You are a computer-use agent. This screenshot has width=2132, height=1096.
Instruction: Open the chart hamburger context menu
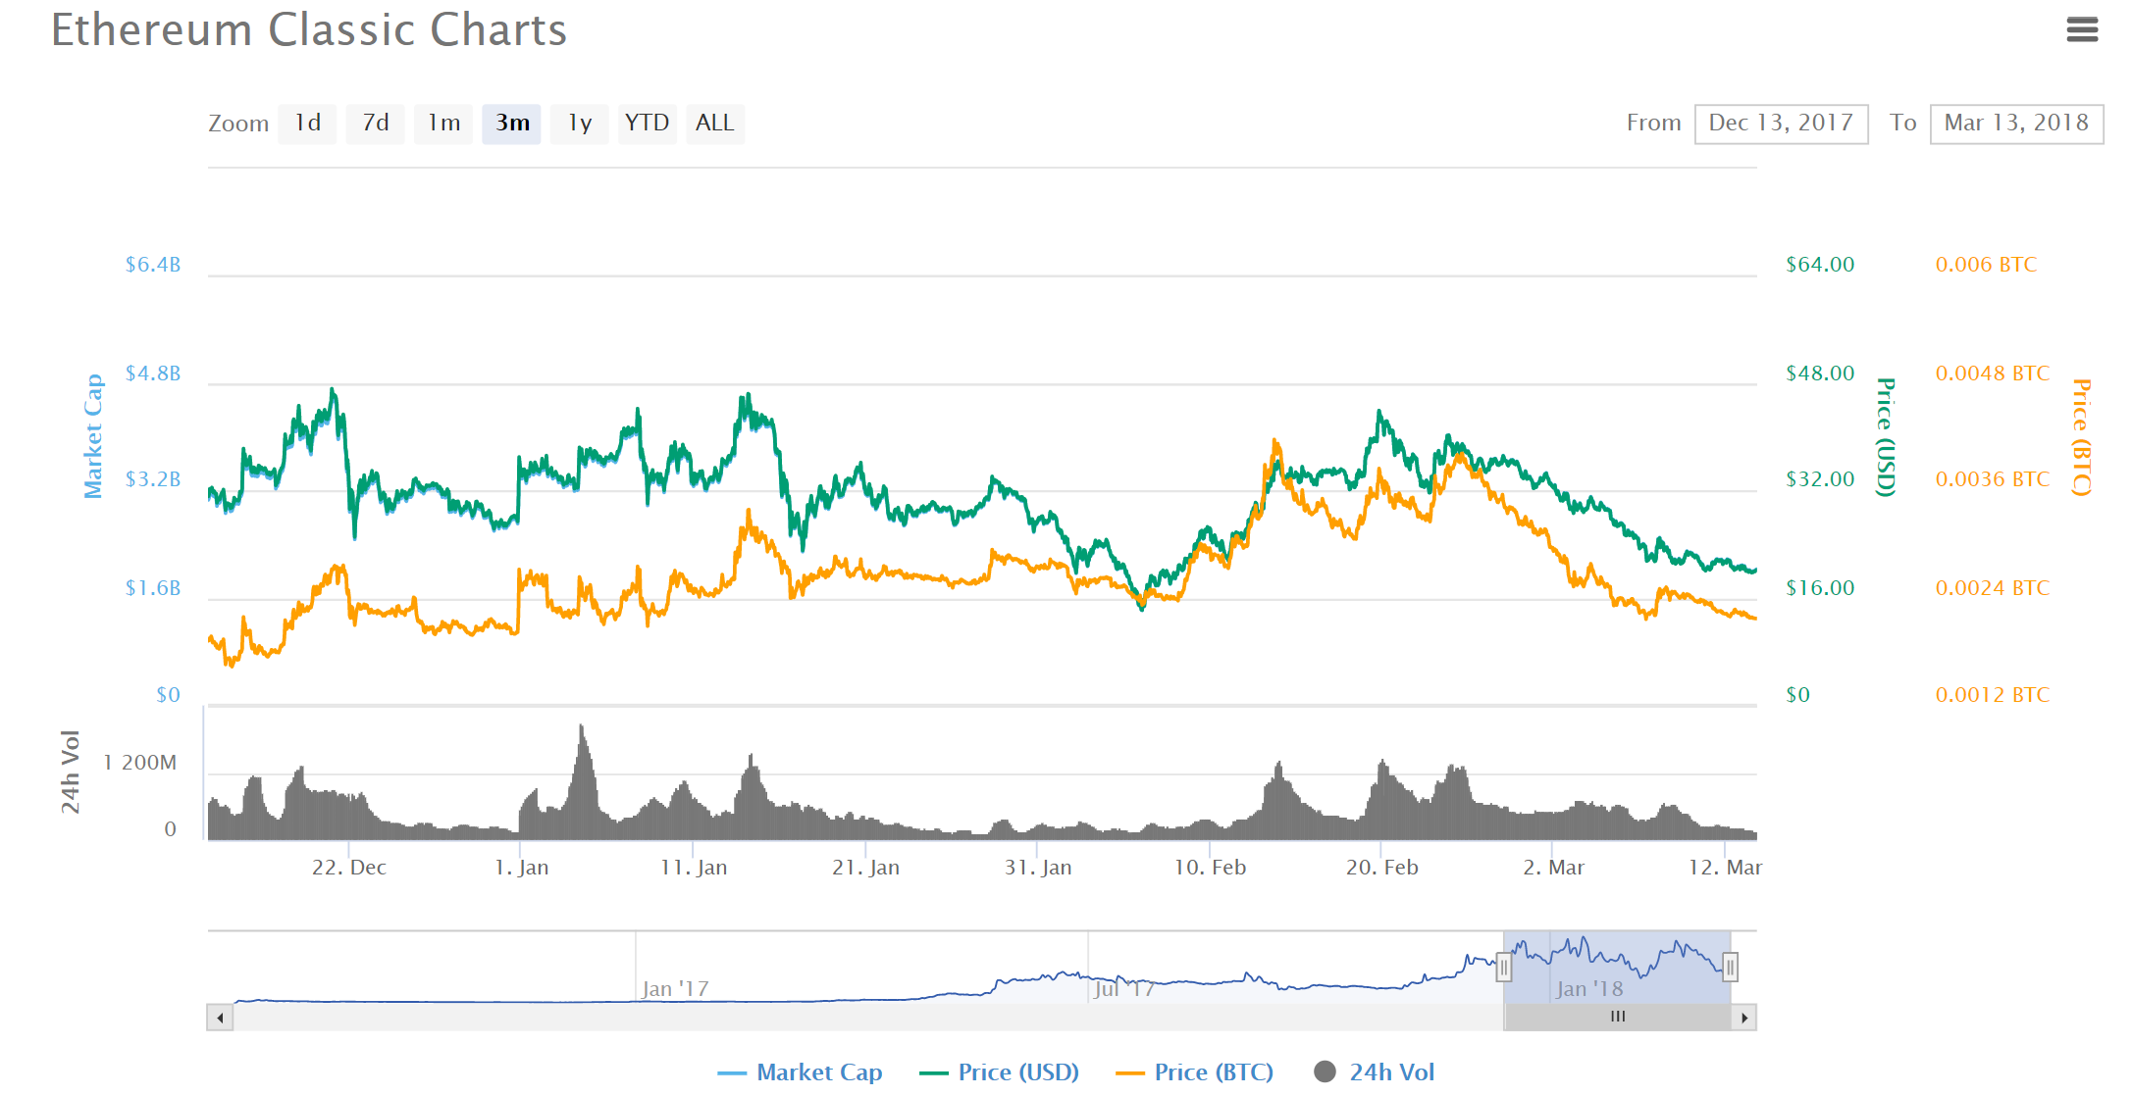(2082, 29)
